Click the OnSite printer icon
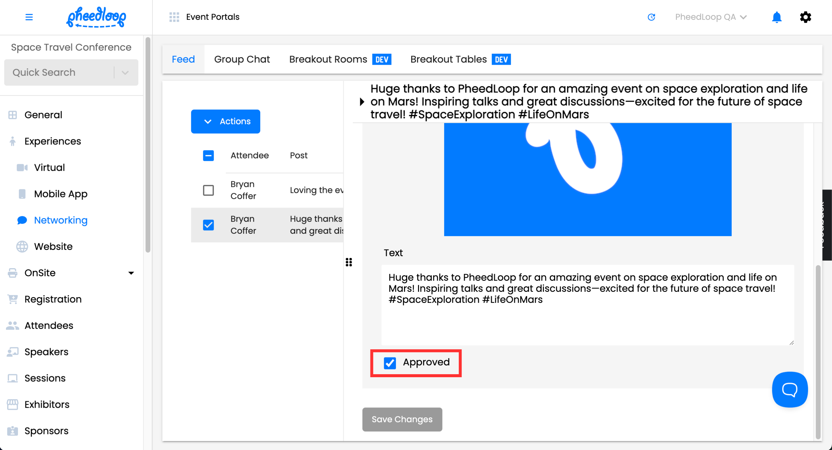Viewport: 832px width, 450px height. click(x=13, y=273)
